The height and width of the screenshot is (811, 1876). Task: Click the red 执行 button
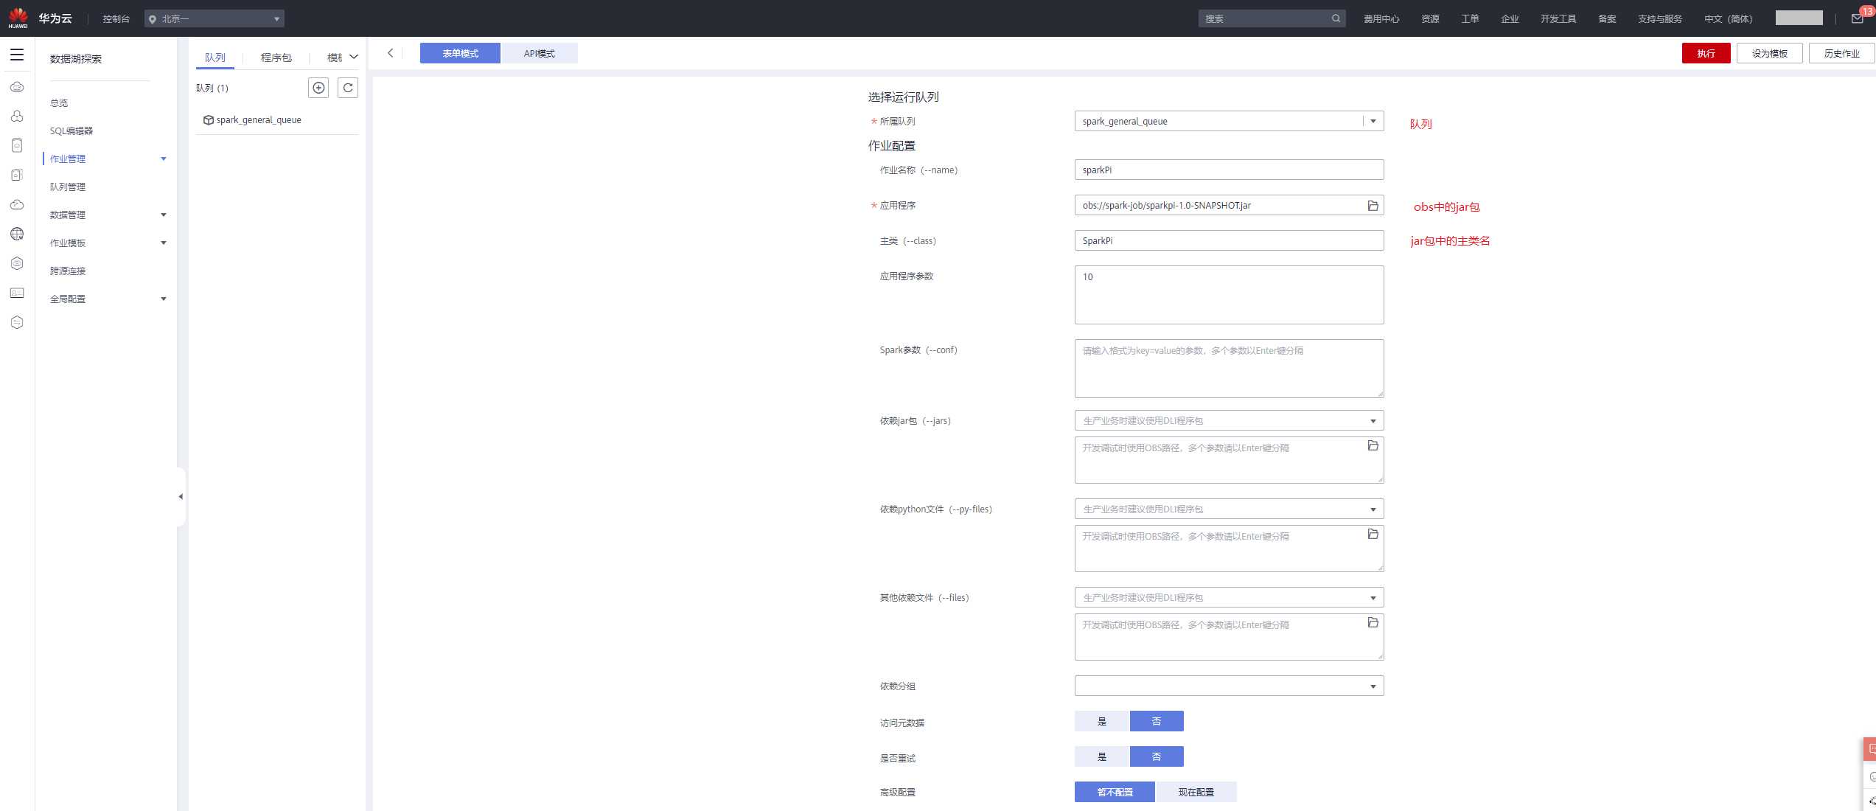tap(1705, 53)
